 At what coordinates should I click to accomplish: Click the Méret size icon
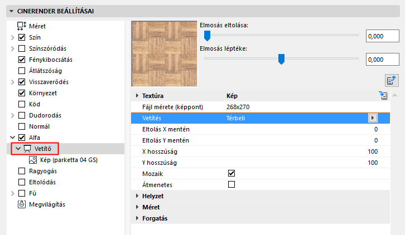pyautogui.click(x=22, y=26)
